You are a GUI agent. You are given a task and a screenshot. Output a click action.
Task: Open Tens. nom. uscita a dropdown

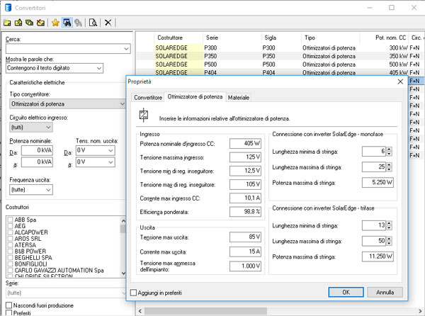click(110, 162)
